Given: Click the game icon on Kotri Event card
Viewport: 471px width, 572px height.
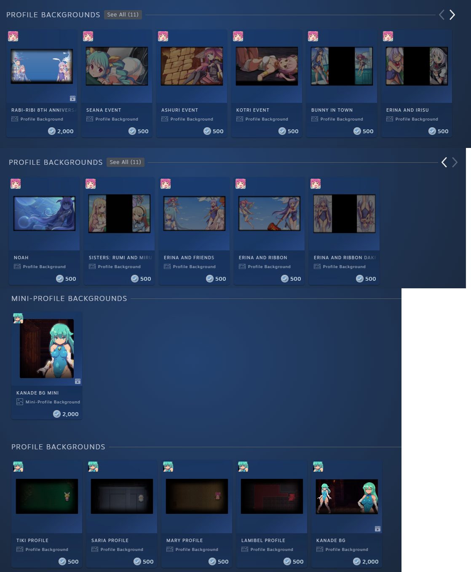Looking at the screenshot, I should pos(238,36).
